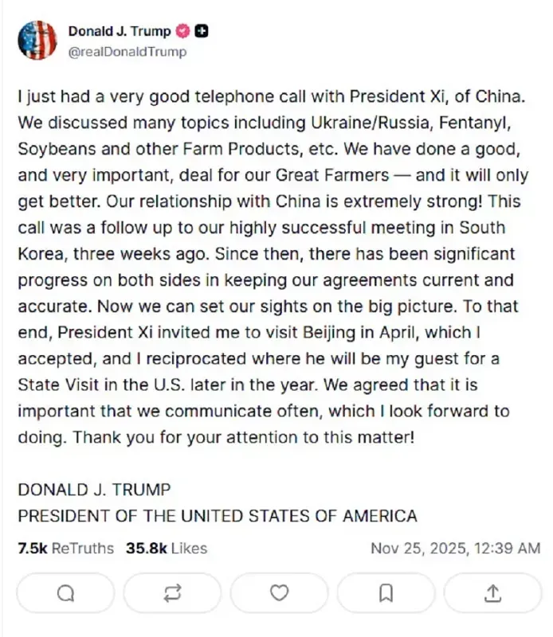553x637 pixels.
Task: Save the post using the bookmark icon
Action: (x=386, y=592)
